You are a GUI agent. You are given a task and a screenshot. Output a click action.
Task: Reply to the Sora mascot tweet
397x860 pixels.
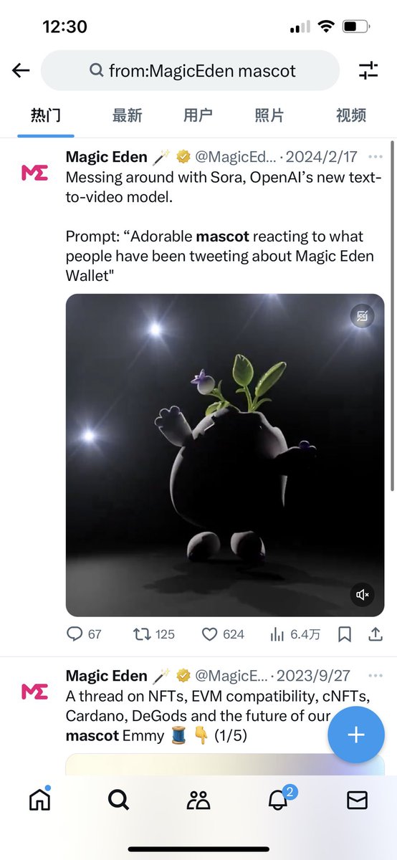tap(84, 634)
